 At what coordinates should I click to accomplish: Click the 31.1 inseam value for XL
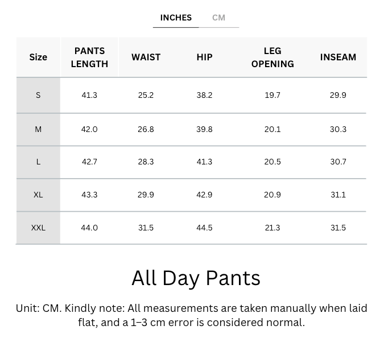(338, 195)
